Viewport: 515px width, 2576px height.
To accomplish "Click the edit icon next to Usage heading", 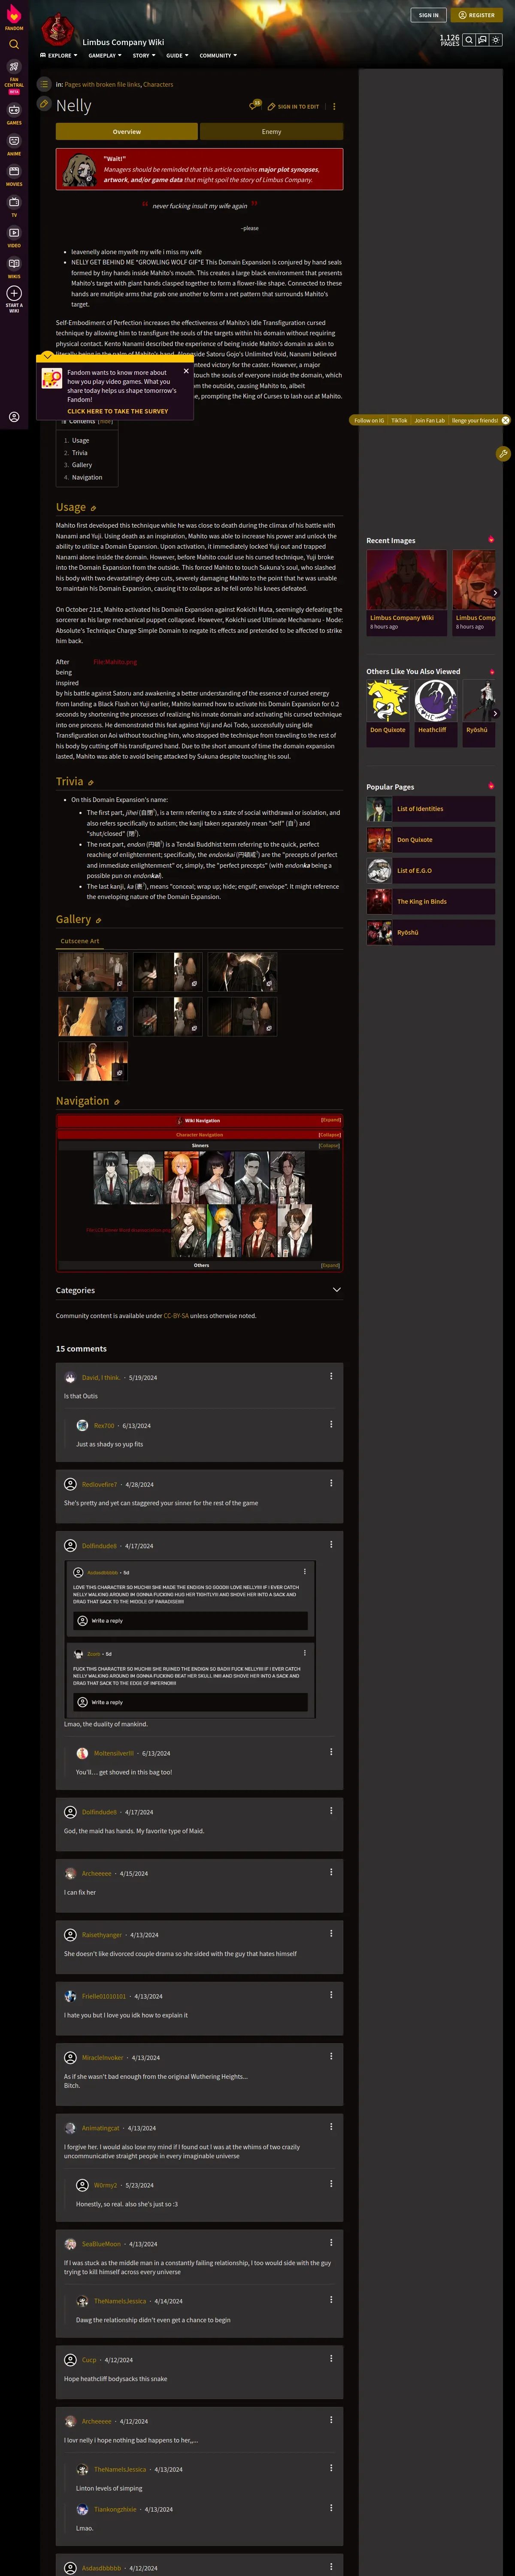I will 94,508.
